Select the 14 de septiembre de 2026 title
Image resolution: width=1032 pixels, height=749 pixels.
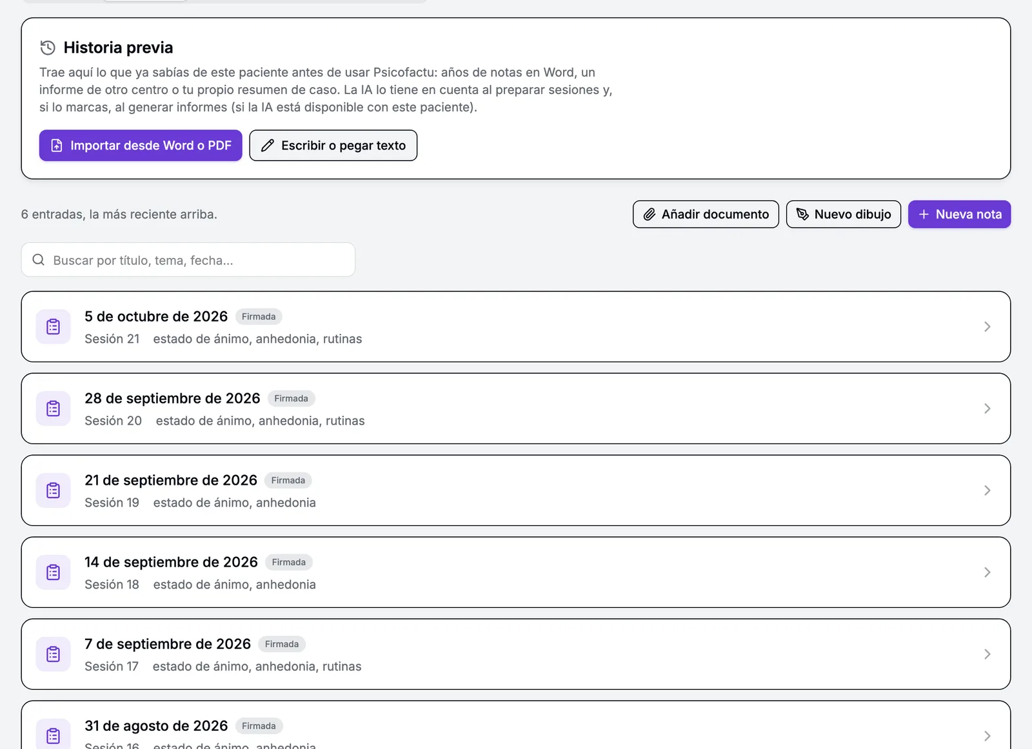click(171, 562)
